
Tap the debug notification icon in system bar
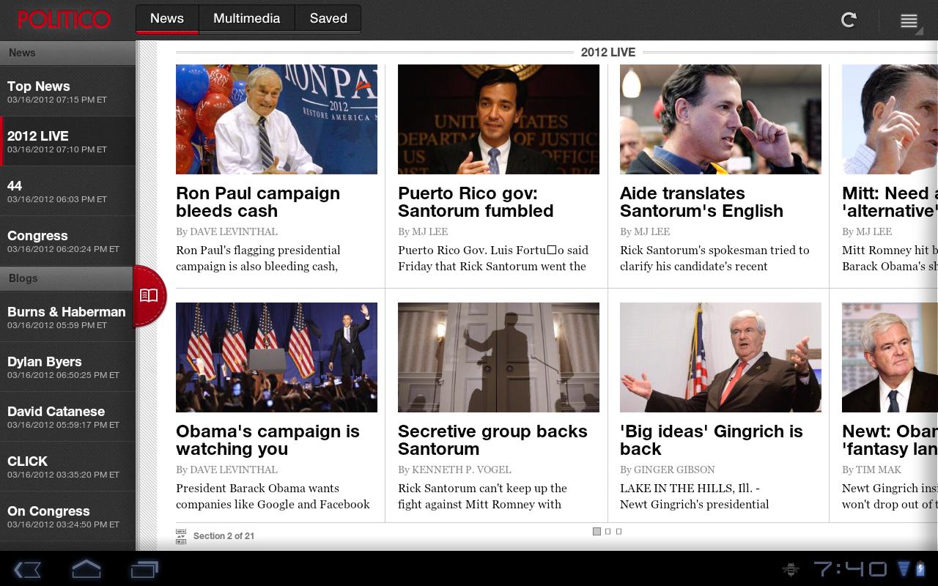tap(790, 569)
